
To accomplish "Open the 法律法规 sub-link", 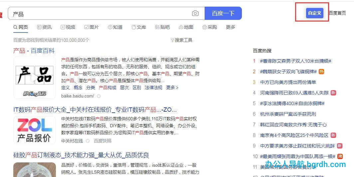I will coord(153,88).
